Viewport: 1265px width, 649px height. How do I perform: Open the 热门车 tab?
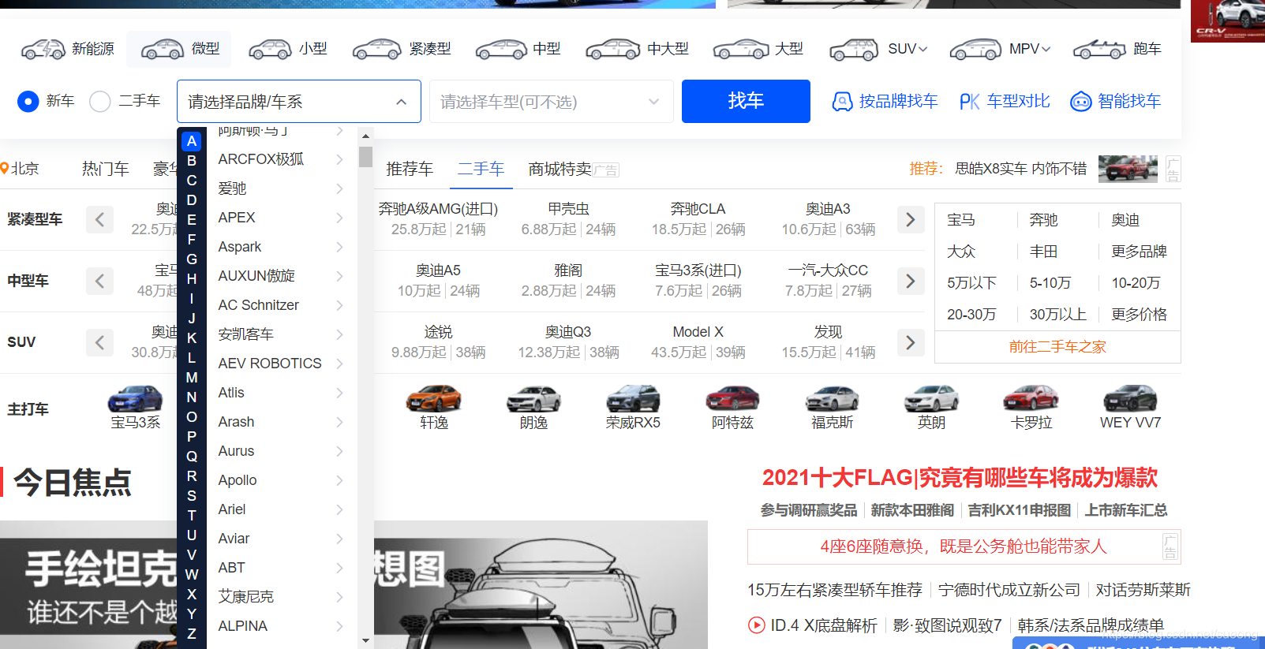pos(106,169)
